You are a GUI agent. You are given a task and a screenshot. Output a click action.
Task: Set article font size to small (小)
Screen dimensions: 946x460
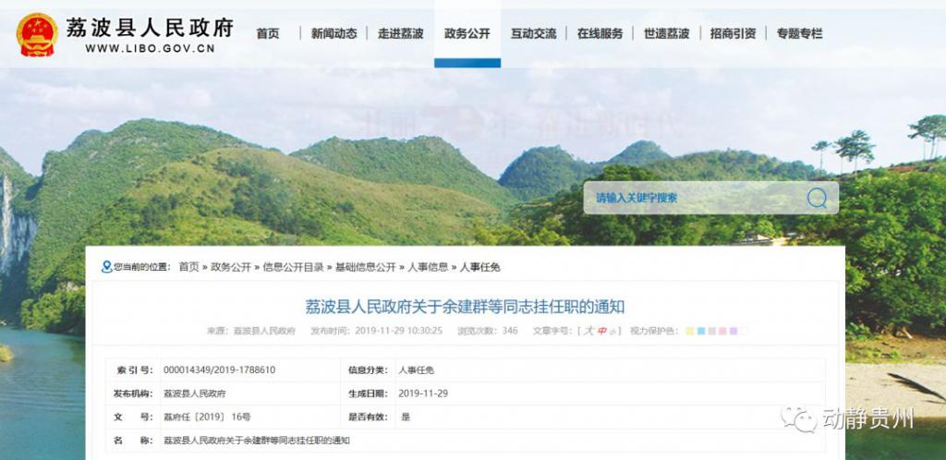coord(612,332)
